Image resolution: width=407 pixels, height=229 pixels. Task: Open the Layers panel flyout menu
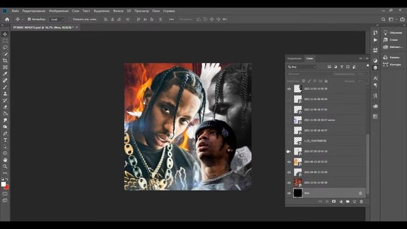tap(367, 59)
